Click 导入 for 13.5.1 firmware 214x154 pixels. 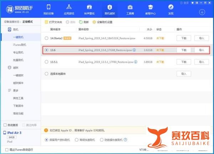click(202, 62)
